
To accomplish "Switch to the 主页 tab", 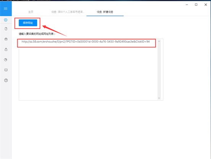I will tap(31, 12).
